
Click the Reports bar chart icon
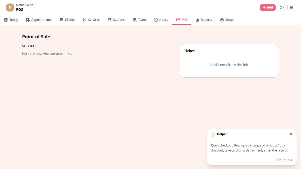(x=197, y=20)
